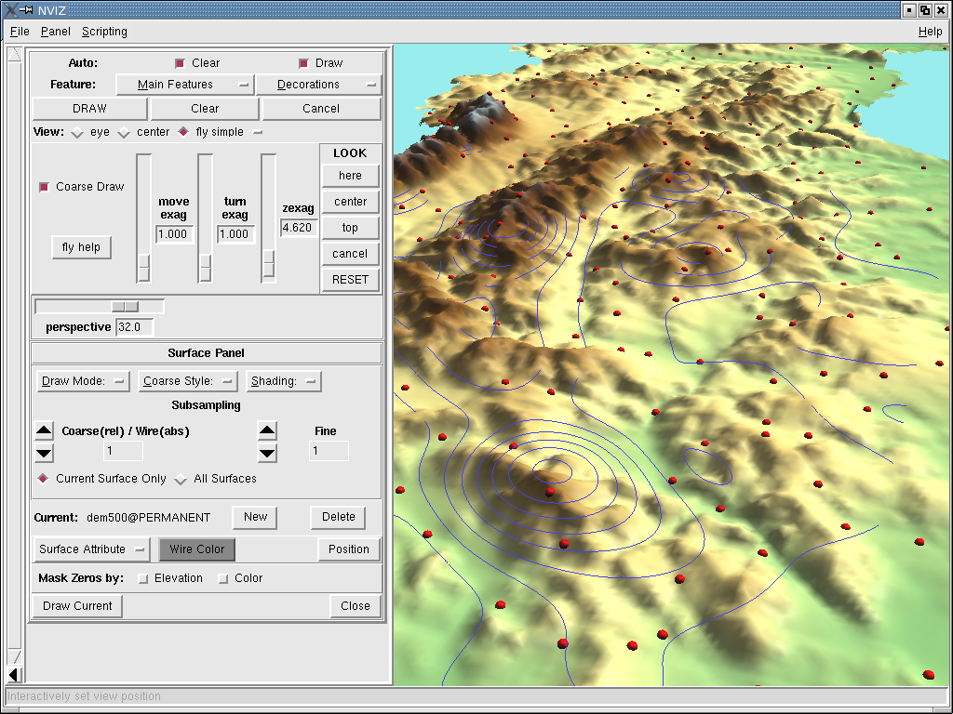Toggle the Auto Clear checkbox
Viewport: 953px width, 714px height.
click(181, 63)
